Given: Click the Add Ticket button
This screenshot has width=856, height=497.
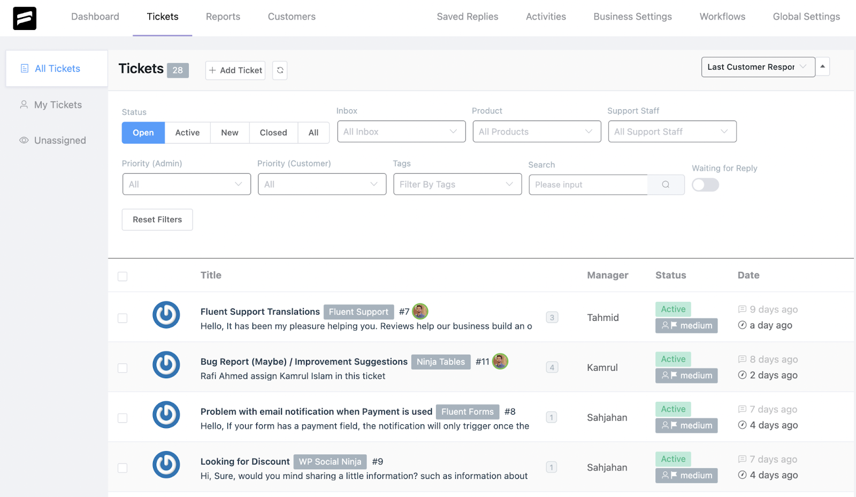Looking at the screenshot, I should pyautogui.click(x=235, y=70).
